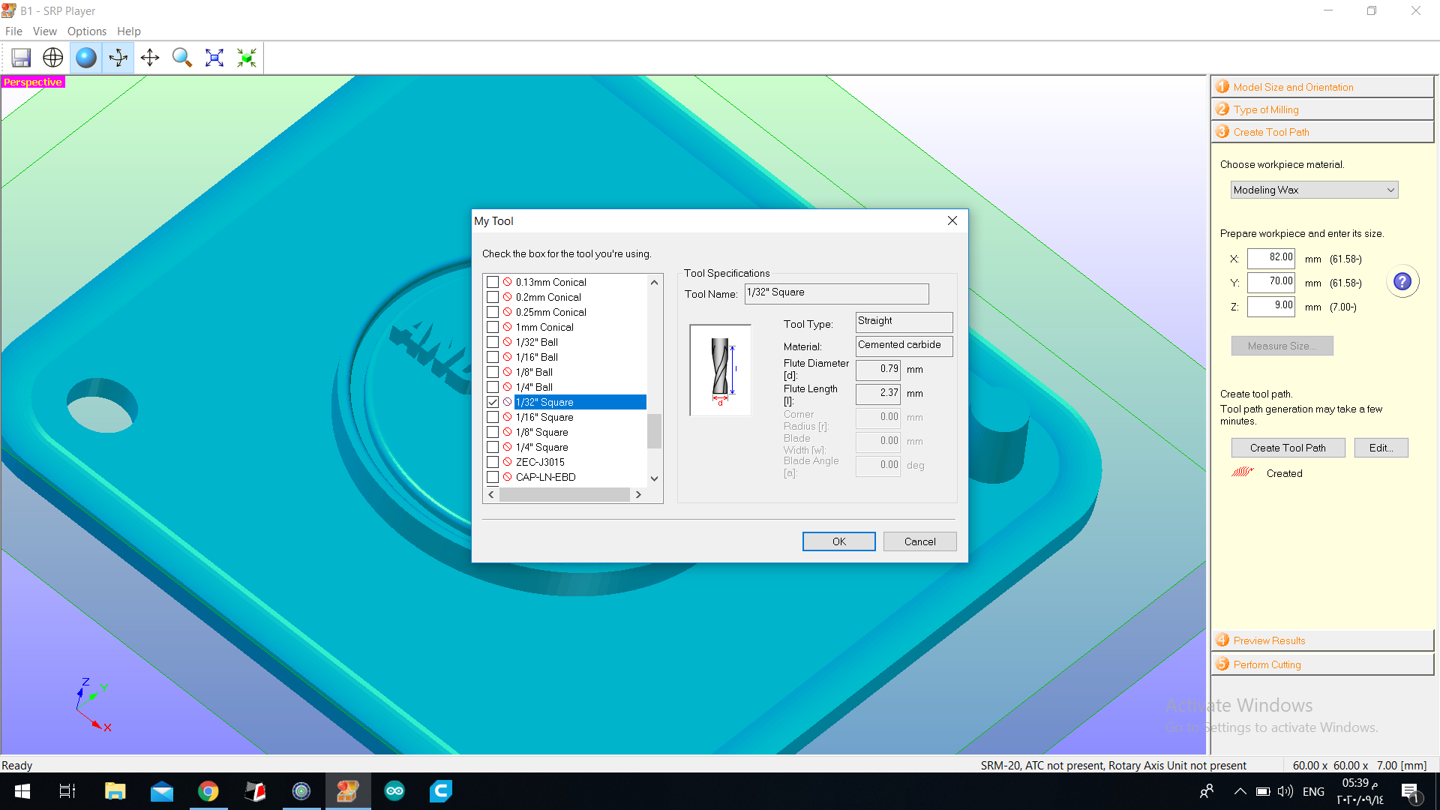Select the rotate view tool
Image resolution: width=1440 pixels, height=810 pixels.
[x=118, y=58]
